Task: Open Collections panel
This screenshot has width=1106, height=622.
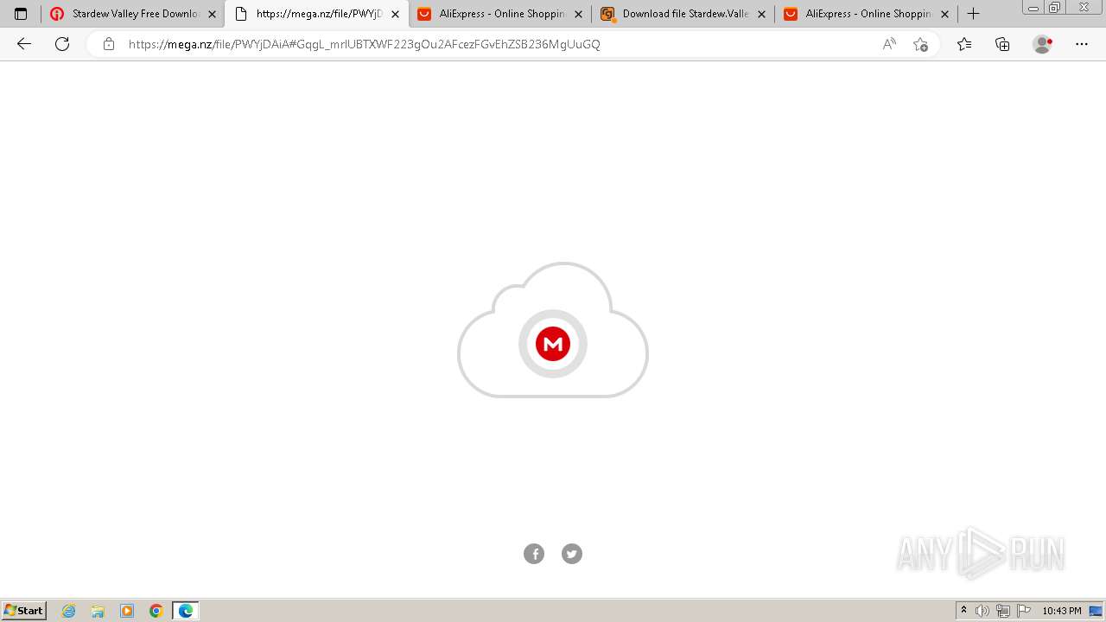Action: tap(1002, 44)
